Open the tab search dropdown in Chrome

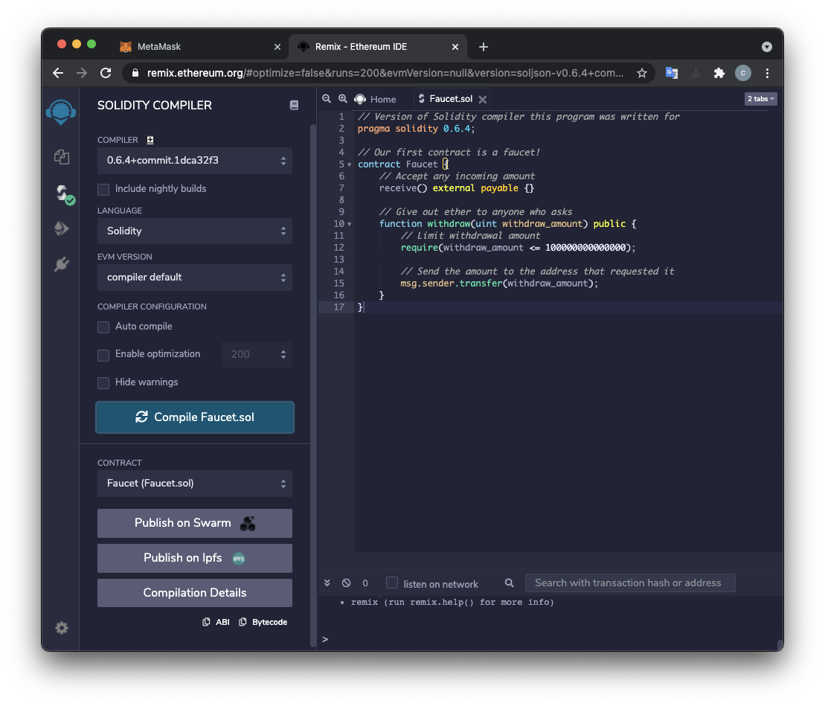tap(766, 47)
